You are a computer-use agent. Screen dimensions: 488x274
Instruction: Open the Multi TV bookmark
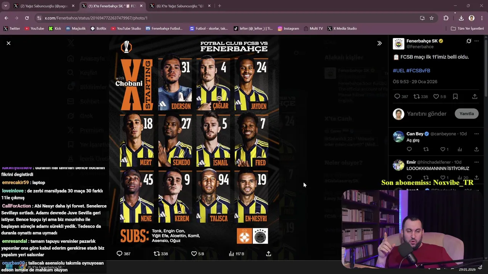pos(313,29)
